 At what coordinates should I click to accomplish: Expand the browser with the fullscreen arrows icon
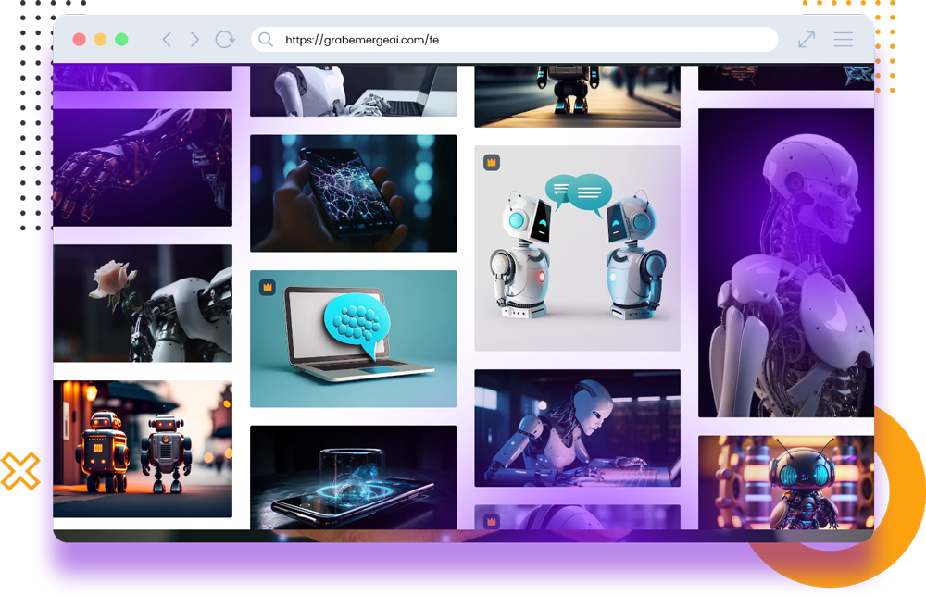(x=807, y=40)
